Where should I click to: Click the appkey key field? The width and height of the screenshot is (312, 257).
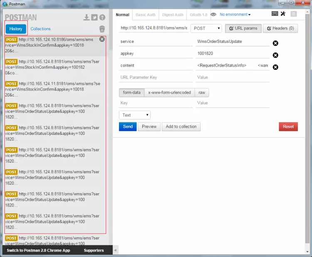point(156,54)
